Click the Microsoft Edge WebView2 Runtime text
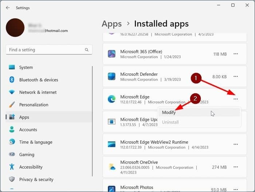 click(154, 142)
